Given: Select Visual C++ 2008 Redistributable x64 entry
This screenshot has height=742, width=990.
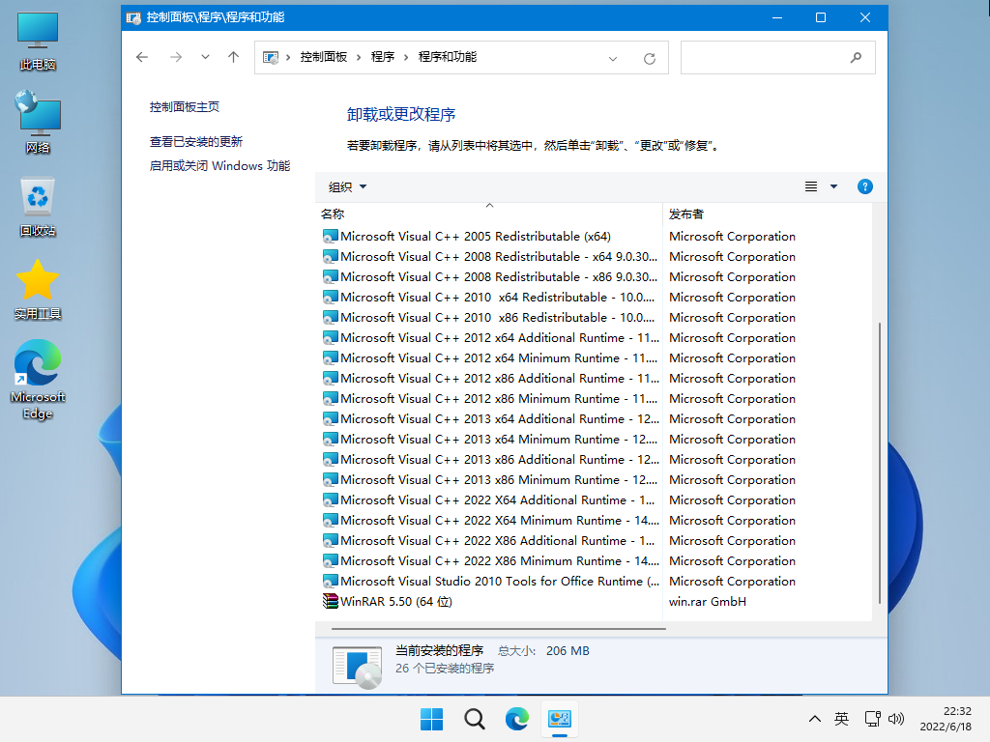Looking at the screenshot, I should 490,257.
